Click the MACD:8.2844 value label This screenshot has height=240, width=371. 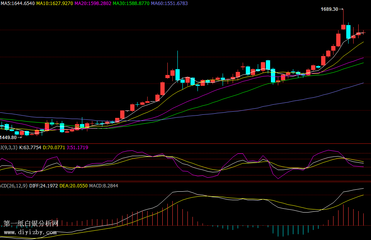[x=104, y=186]
